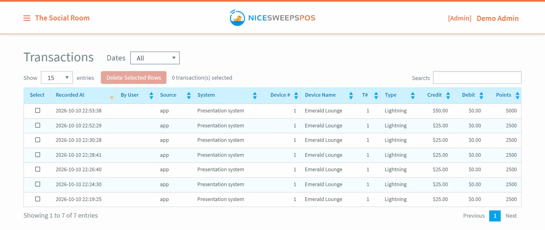Screen dimensions: 545x230
Task: Click the Device # sort arrows
Action: click(x=296, y=95)
